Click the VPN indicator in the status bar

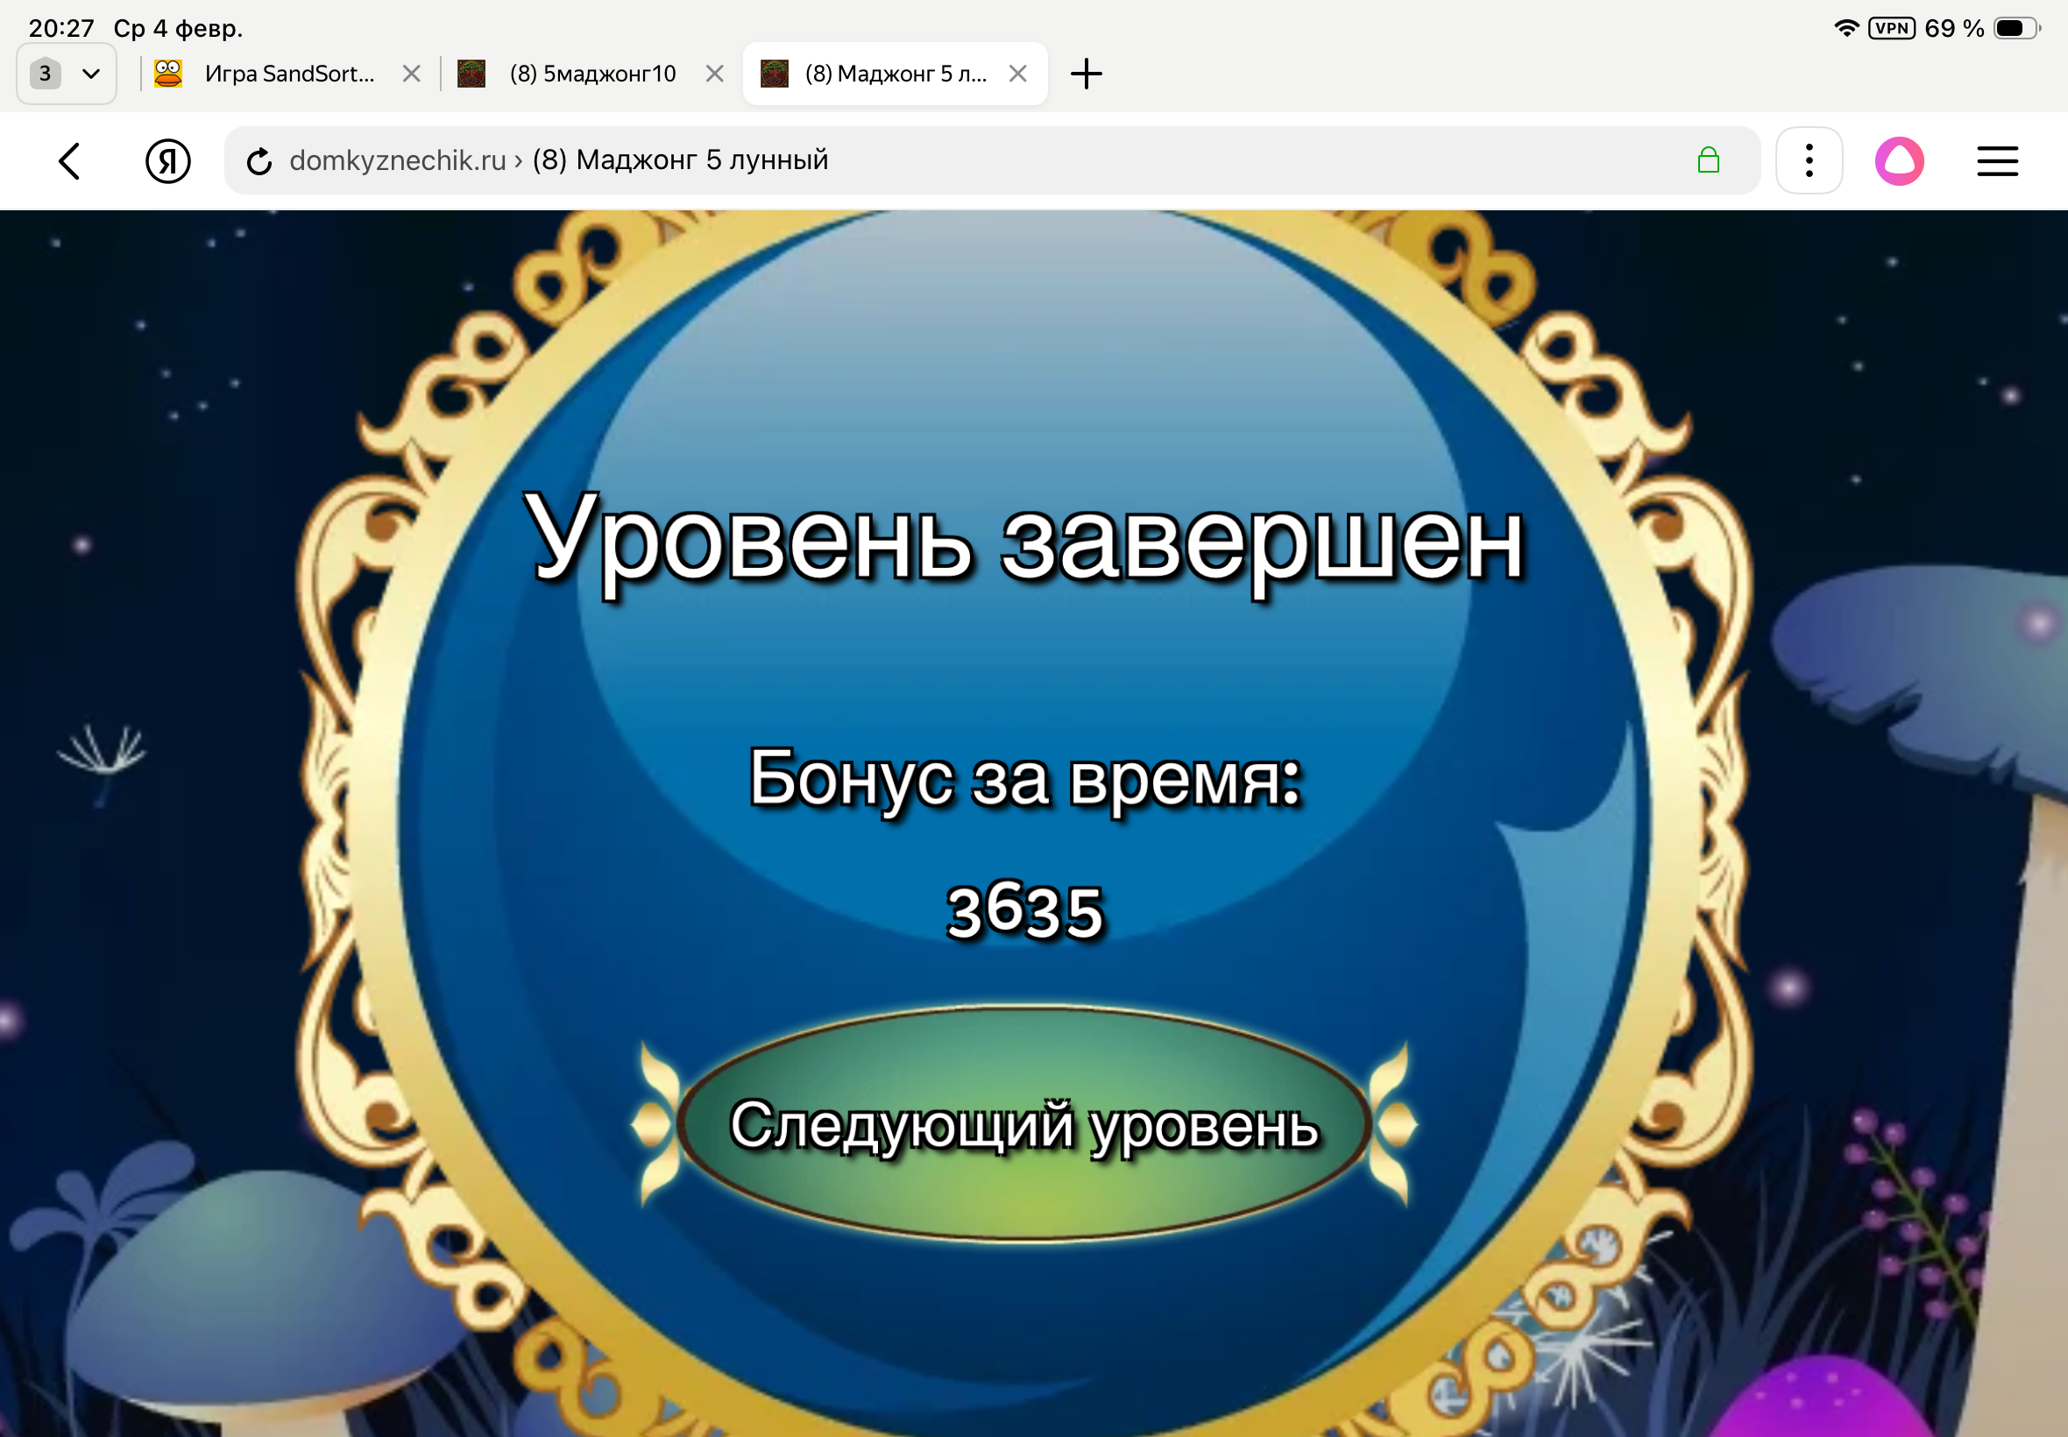click(x=1894, y=28)
